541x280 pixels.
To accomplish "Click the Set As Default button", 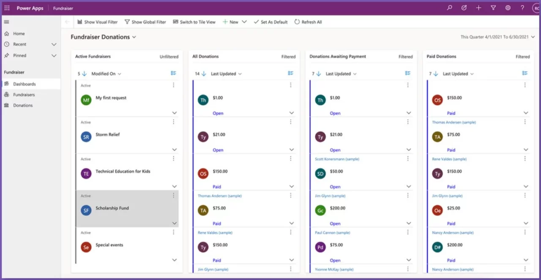I will tap(270, 22).
